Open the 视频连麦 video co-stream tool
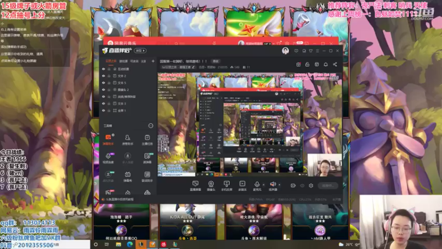The width and height of the screenshot is (442, 249). [108, 158]
